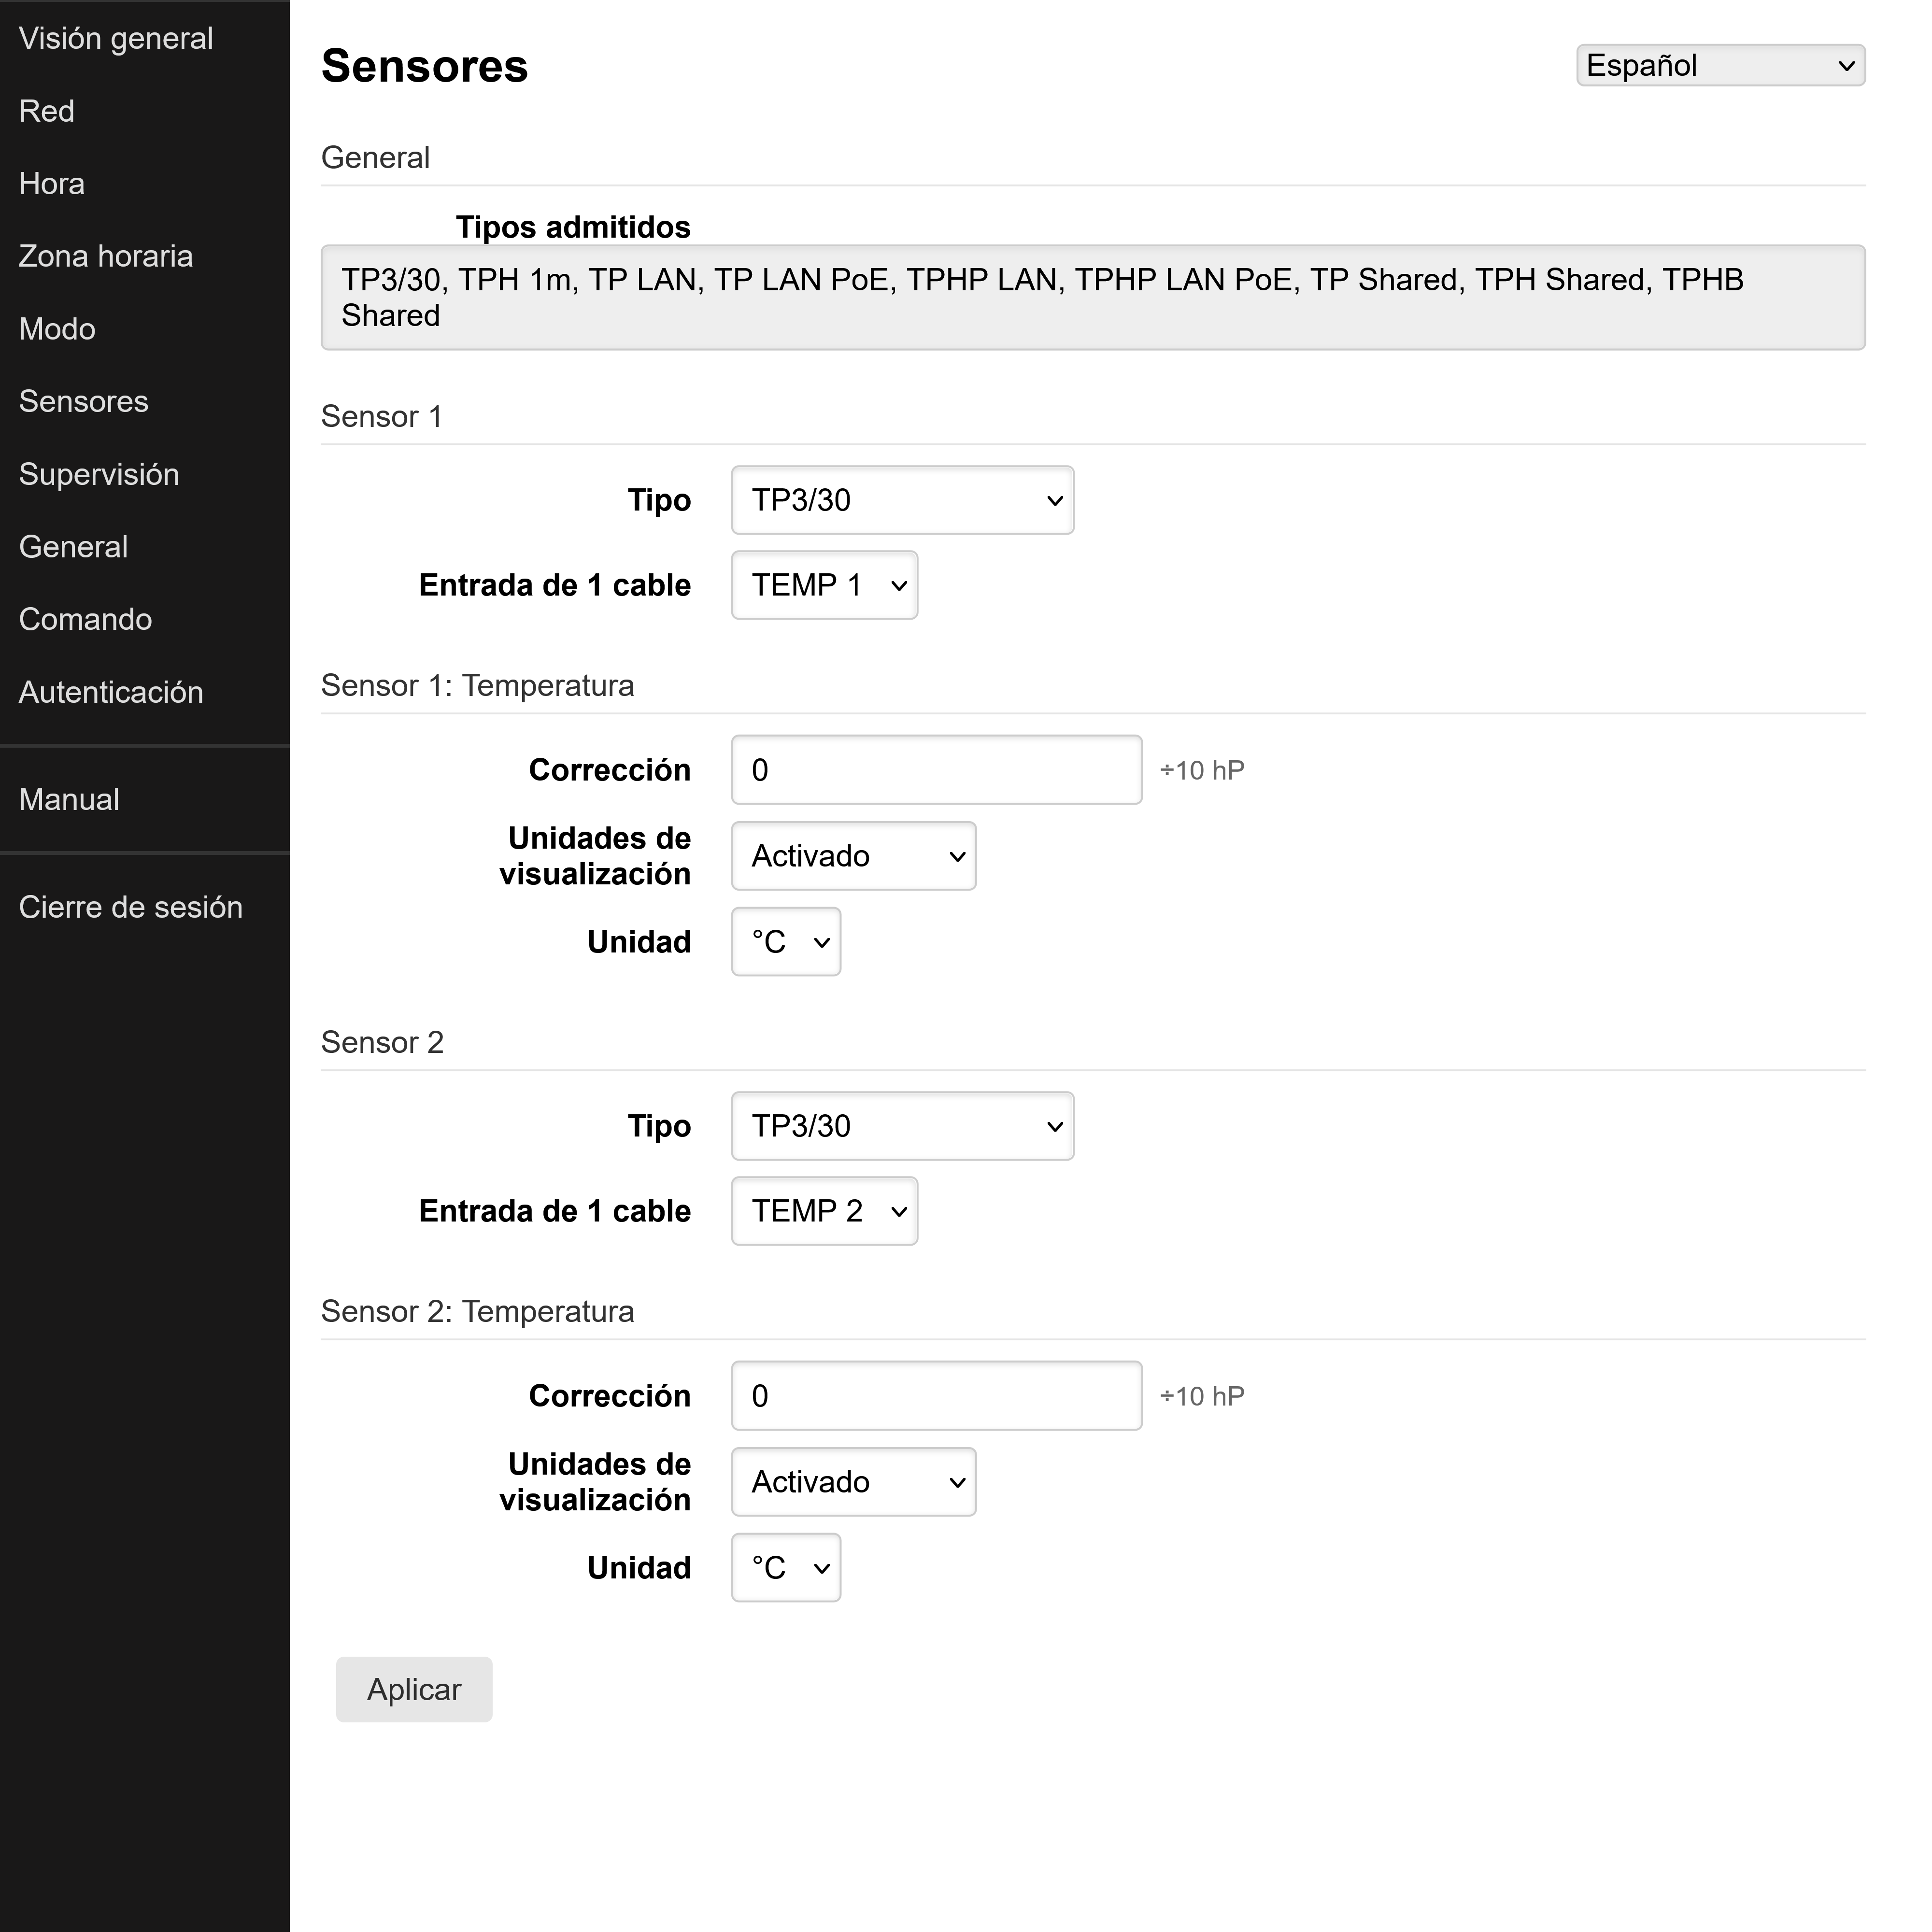Open the Comando section
Image resolution: width=1932 pixels, height=1932 pixels.
(85, 619)
